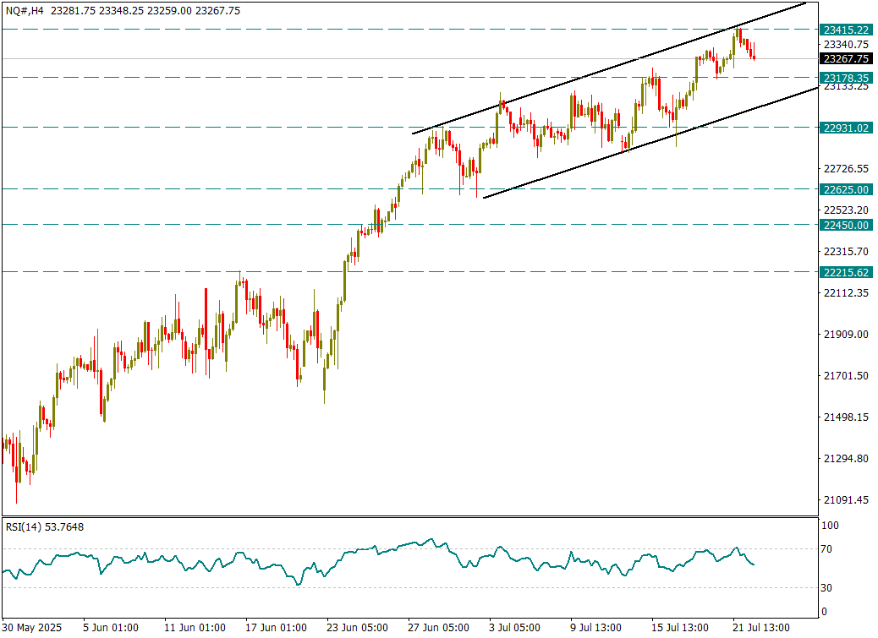Click the 11 Jun 01:00 time label

tap(195, 627)
